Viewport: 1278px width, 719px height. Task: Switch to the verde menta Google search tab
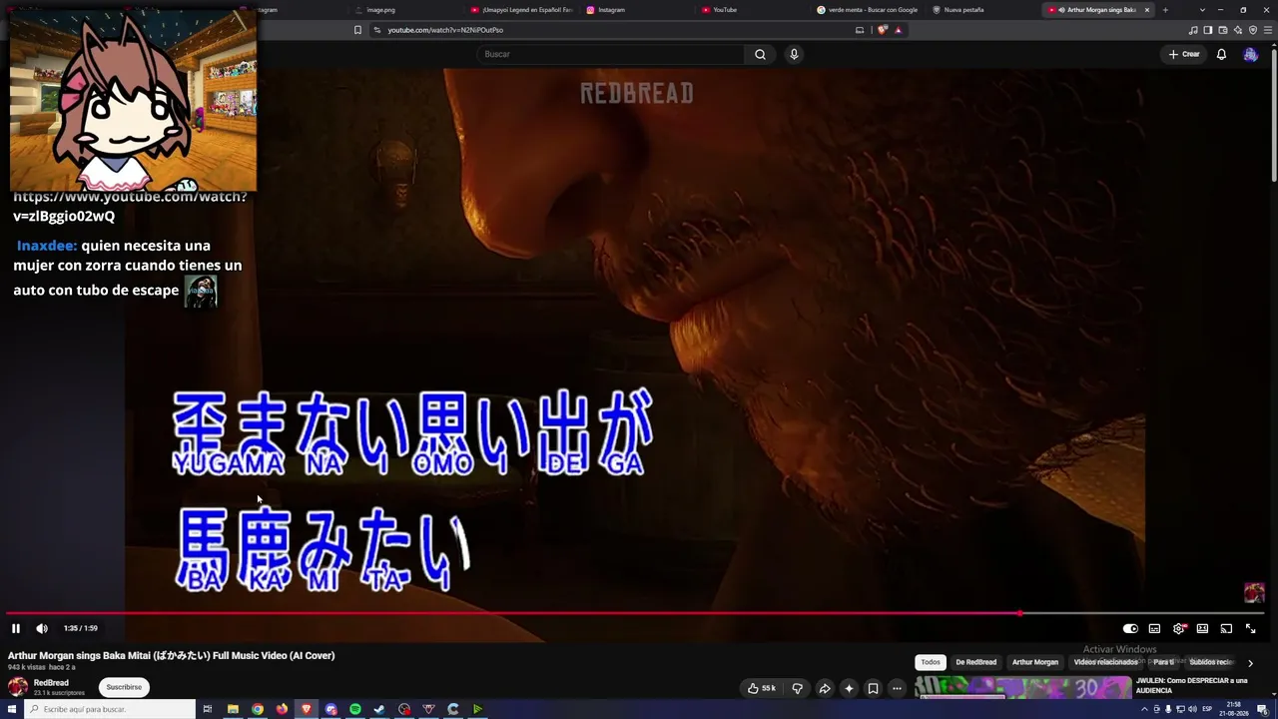(868, 10)
